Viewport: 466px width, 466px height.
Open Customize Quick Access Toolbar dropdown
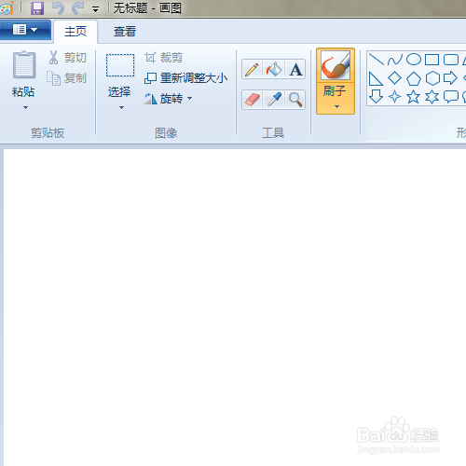tap(96, 9)
